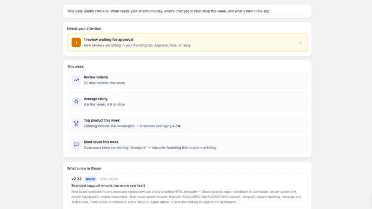Click the 'Needs your attention' heading
Viewport: 372px width, 209px height.
coord(84,29)
